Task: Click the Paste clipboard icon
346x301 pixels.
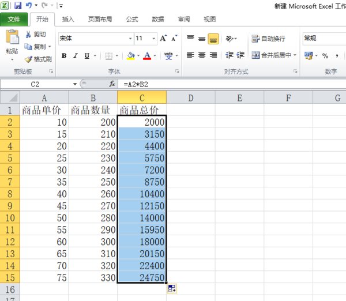Action: pos(12,37)
